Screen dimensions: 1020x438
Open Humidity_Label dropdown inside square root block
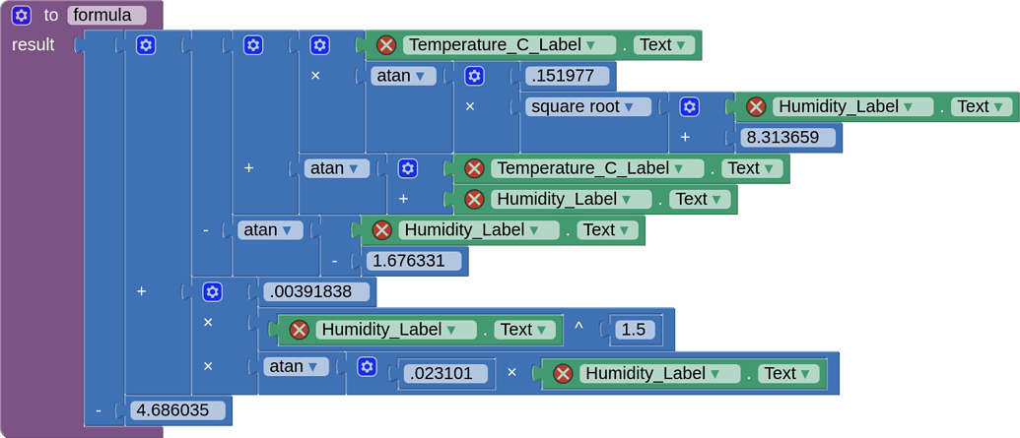click(852, 106)
